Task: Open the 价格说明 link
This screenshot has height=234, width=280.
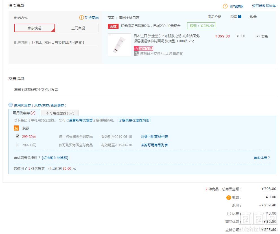Action: tap(237, 6)
